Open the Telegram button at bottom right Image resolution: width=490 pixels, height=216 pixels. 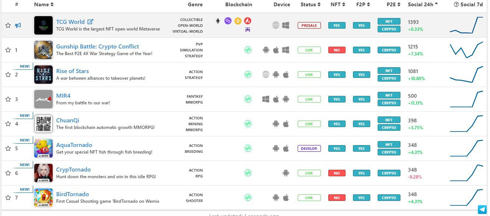point(482,209)
